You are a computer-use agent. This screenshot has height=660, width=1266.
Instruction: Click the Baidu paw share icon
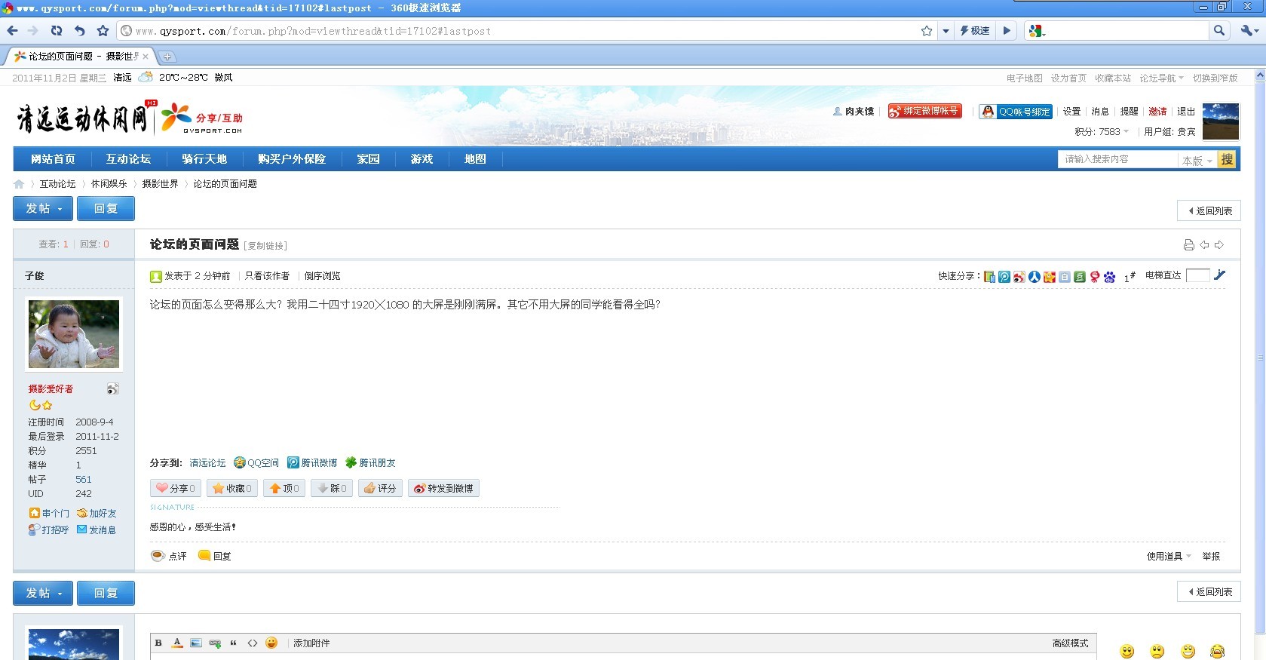1109,277
